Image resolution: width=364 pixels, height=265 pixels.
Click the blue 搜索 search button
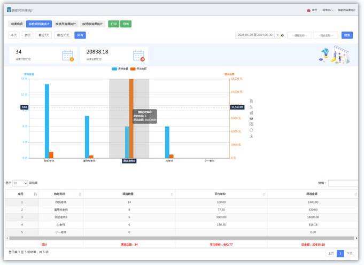tap(347, 35)
